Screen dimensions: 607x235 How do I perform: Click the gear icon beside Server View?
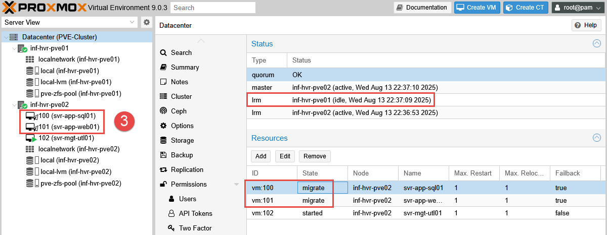click(x=147, y=22)
